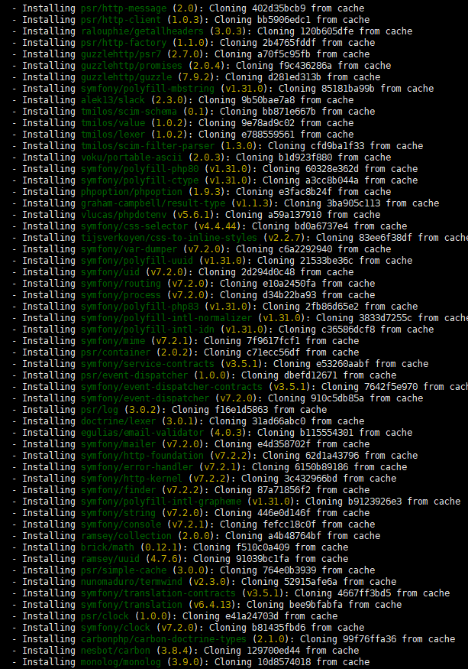Click the psr/log package name
Screen dimensions: 468x669
coord(100,411)
